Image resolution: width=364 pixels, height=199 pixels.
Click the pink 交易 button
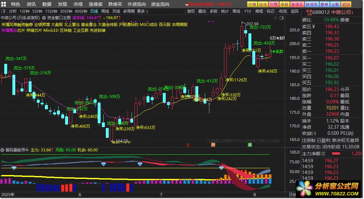click(274, 5)
